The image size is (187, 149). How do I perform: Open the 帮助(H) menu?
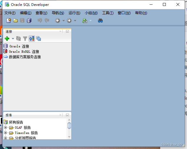141,13
